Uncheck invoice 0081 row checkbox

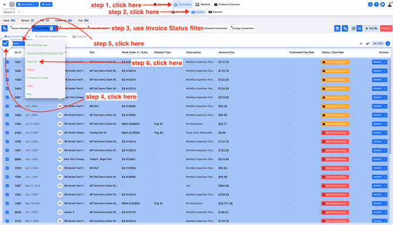7,98
